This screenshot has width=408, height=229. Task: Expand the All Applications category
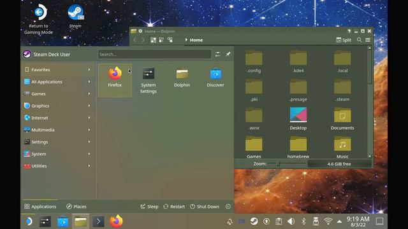58,81
